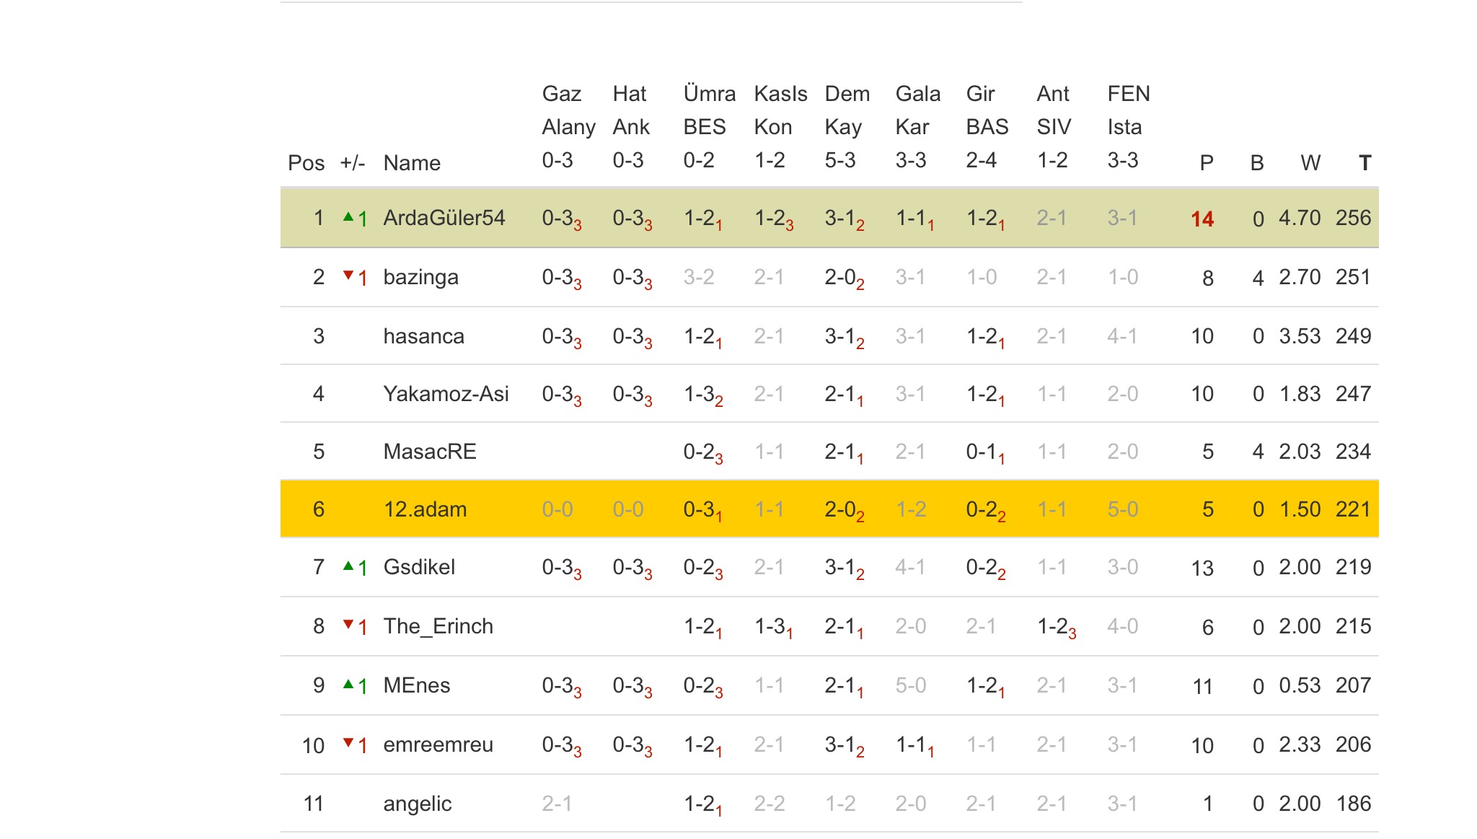Click red down arrow beside bazinga
The width and height of the screenshot is (1477, 839).
tap(349, 275)
